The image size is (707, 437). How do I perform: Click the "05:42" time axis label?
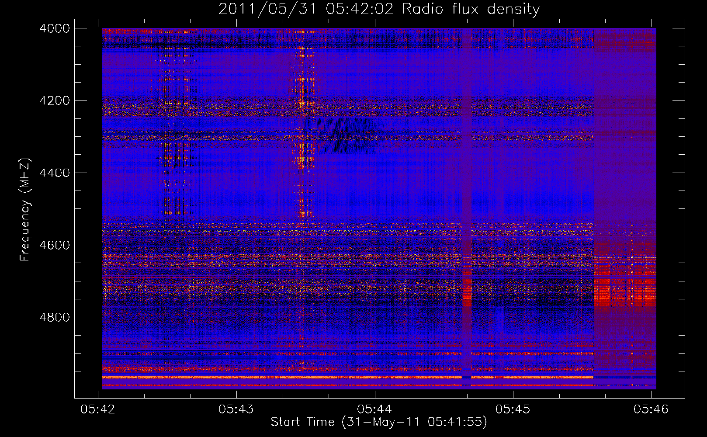click(x=98, y=409)
